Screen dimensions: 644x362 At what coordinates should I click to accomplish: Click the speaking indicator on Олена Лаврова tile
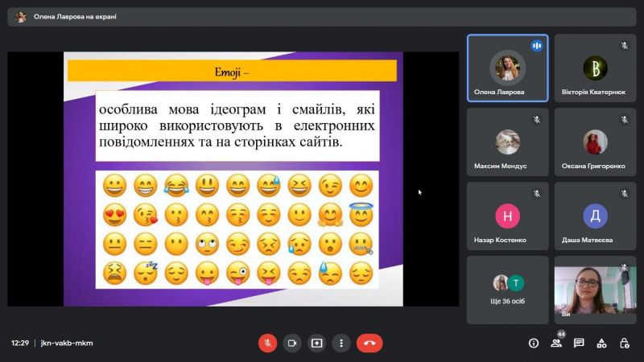(536, 46)
